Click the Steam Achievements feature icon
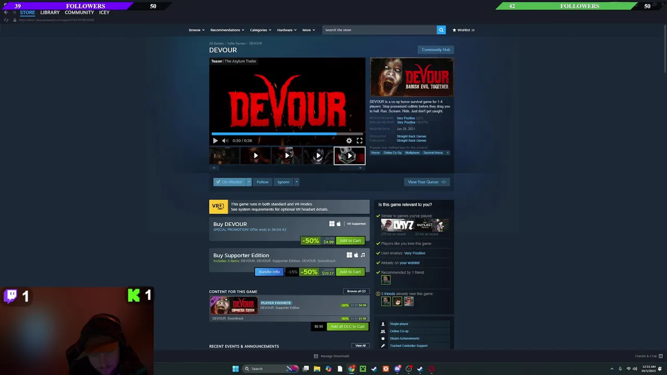Viewport: 667px width, 375px height. click(x=383, y=339)
